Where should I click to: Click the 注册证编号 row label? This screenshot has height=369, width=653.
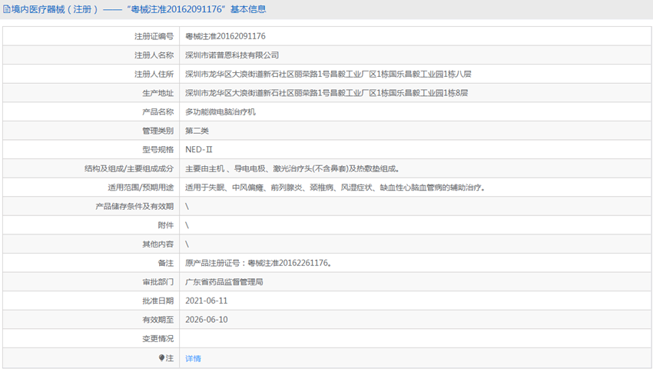coord(154,36)
